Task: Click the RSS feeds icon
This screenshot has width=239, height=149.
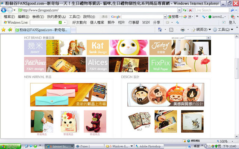Action: click(x=171, y=30)
